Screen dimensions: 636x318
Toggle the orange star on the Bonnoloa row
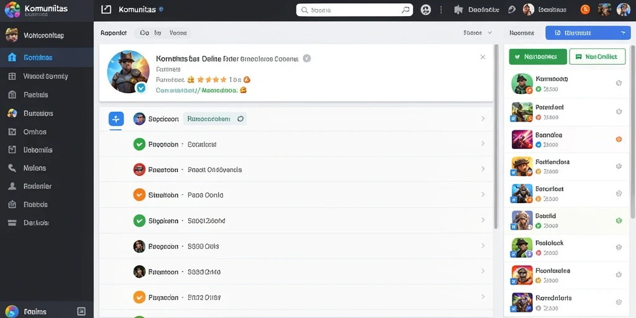(619, 139)
